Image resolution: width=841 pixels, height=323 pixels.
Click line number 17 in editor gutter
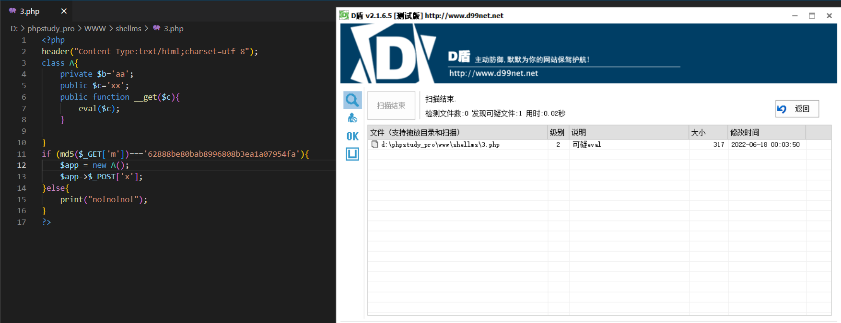click(x=22, y=222)
